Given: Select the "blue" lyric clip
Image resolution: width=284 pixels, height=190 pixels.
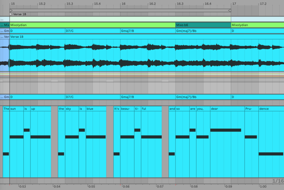Looking at the screenshot, I should (96, 109).
